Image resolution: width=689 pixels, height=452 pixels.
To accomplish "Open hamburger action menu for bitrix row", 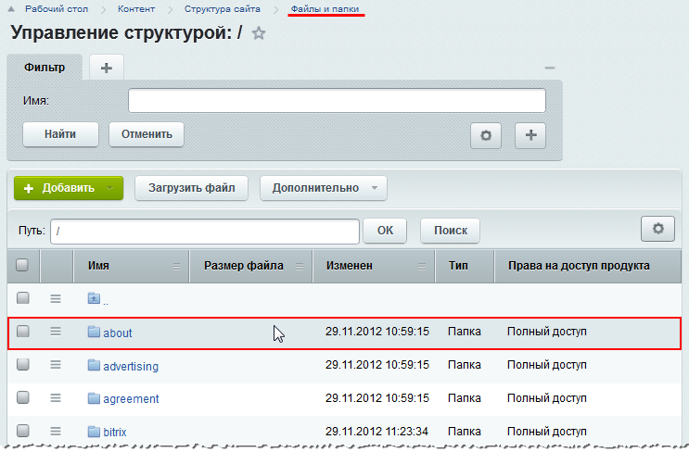I will click(56, 432).
